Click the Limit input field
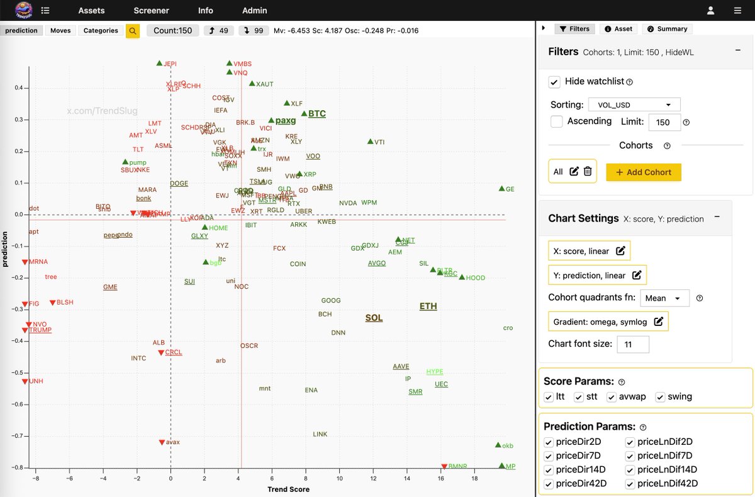 tap(663, 123)
